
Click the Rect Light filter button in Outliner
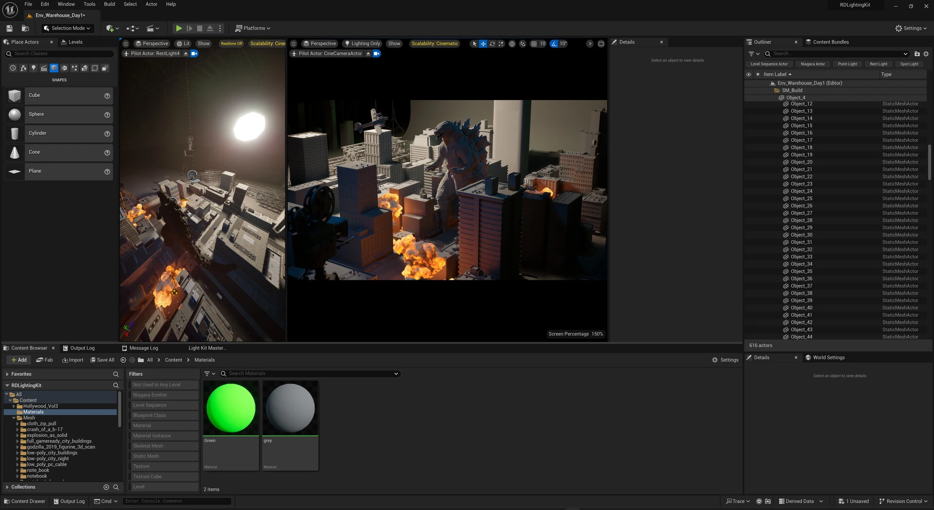pos(878,64)
